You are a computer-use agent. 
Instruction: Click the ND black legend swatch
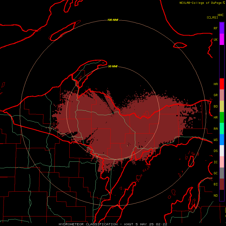(x=222, y=195)
